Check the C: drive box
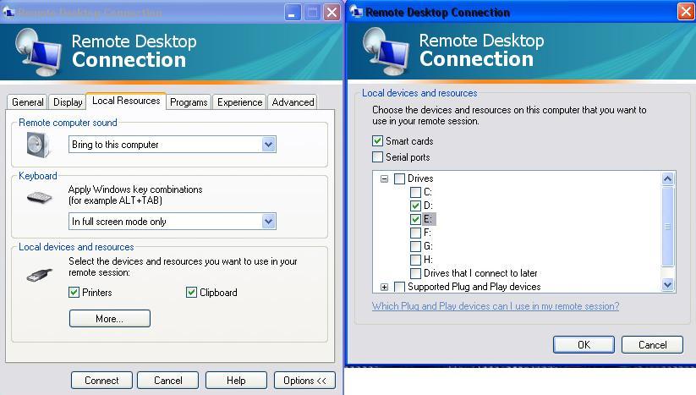This screenshot has height=395, width=696. click(x=415, y=192)
